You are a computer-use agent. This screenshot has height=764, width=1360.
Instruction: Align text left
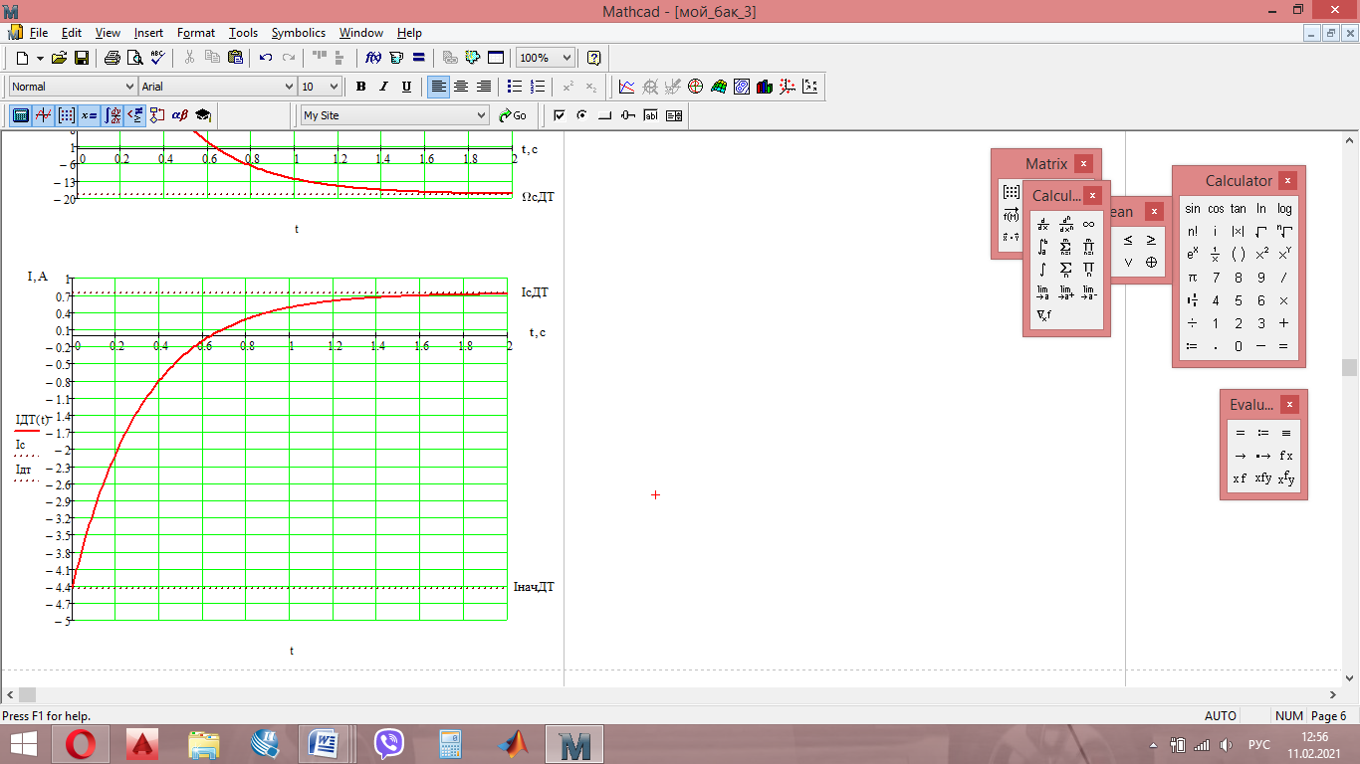point(438,87)
